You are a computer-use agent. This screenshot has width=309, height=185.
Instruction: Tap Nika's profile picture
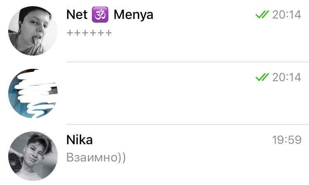click(33, 156)
